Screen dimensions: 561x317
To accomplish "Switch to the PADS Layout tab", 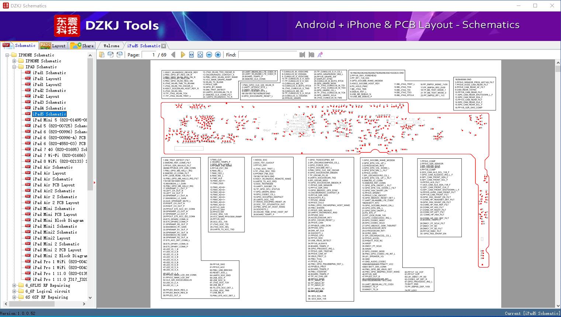I will point(53,45).
